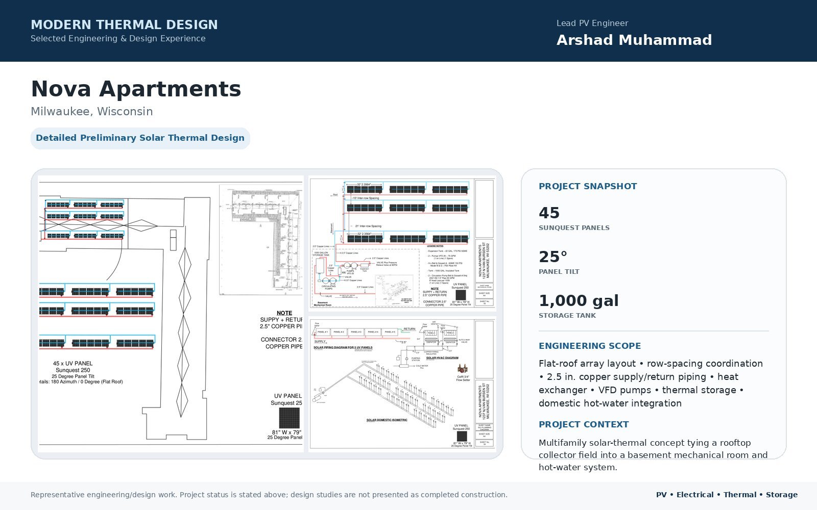Click the Project Snapshot heading

(588, 186)
